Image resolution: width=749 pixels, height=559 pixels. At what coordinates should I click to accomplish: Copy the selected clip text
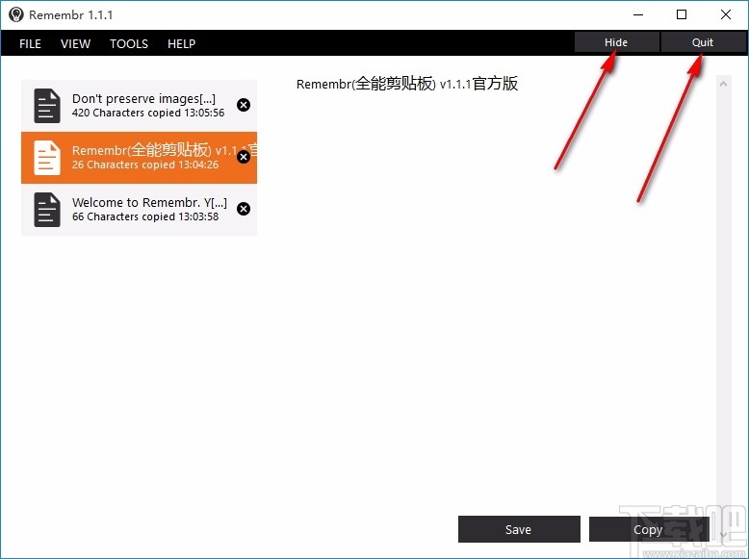tap(649, 529)
